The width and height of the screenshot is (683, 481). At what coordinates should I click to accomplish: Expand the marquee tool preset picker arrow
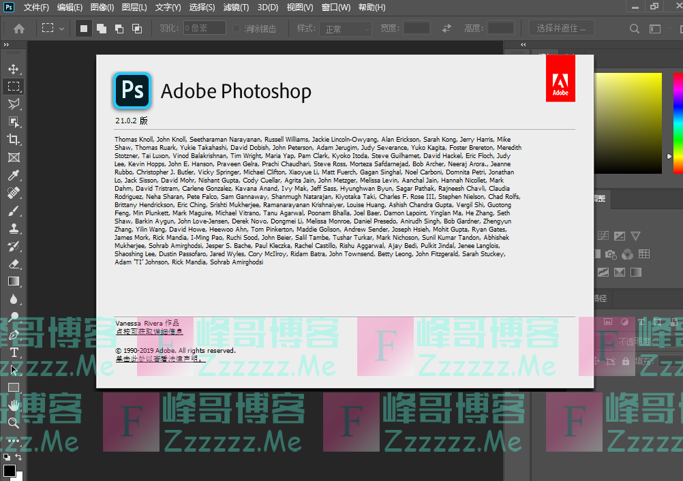(62, 29)
